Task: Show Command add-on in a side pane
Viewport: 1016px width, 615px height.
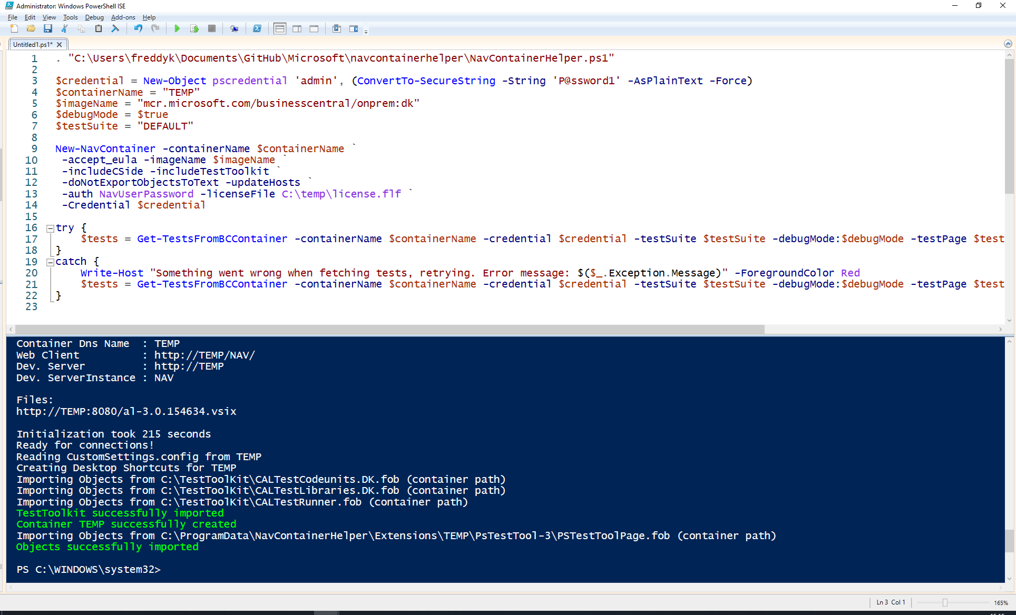Action: [354, 28]
